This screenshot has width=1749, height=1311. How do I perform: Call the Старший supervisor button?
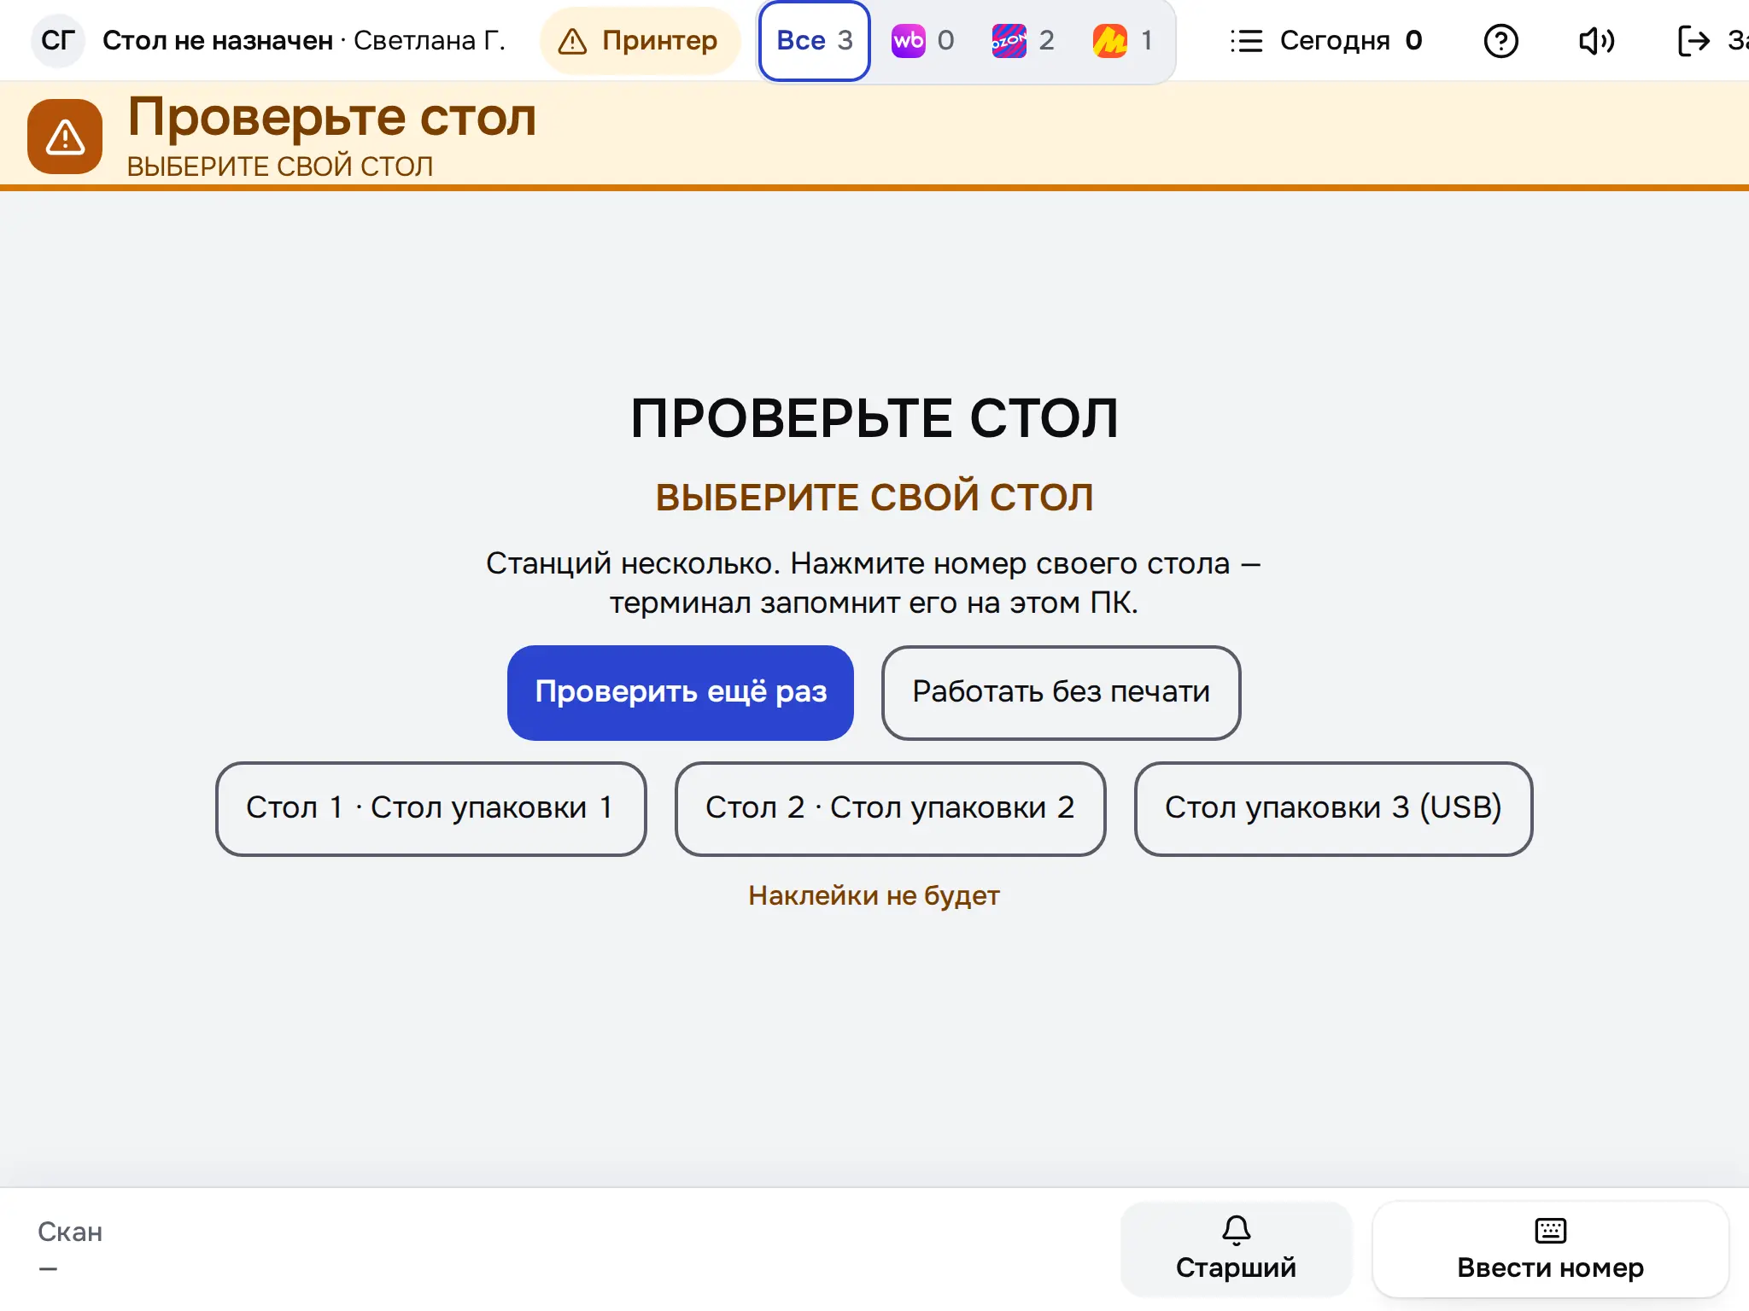coord(1236,1249)
